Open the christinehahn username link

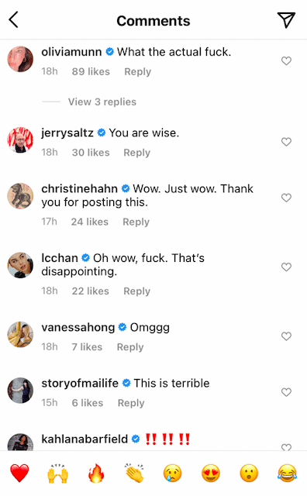79,189
